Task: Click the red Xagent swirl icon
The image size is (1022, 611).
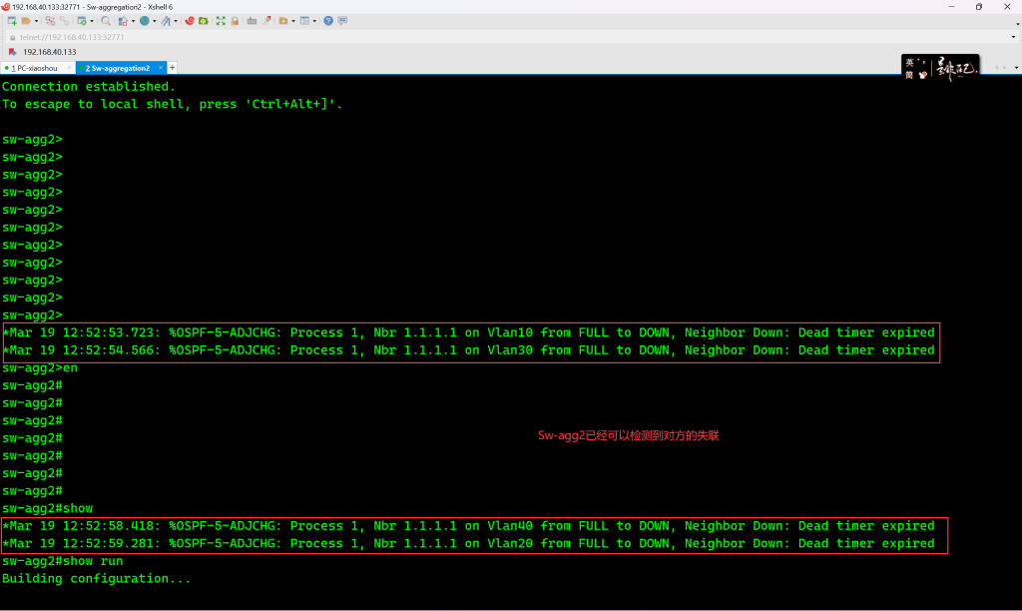Action: 190,20
